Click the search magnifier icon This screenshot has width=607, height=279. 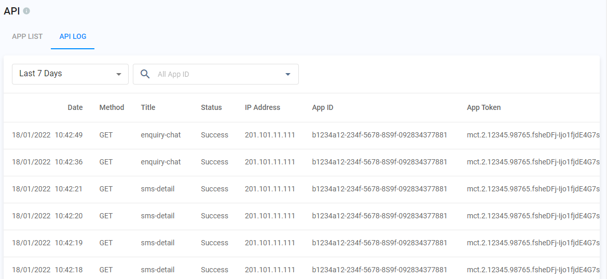145,74
